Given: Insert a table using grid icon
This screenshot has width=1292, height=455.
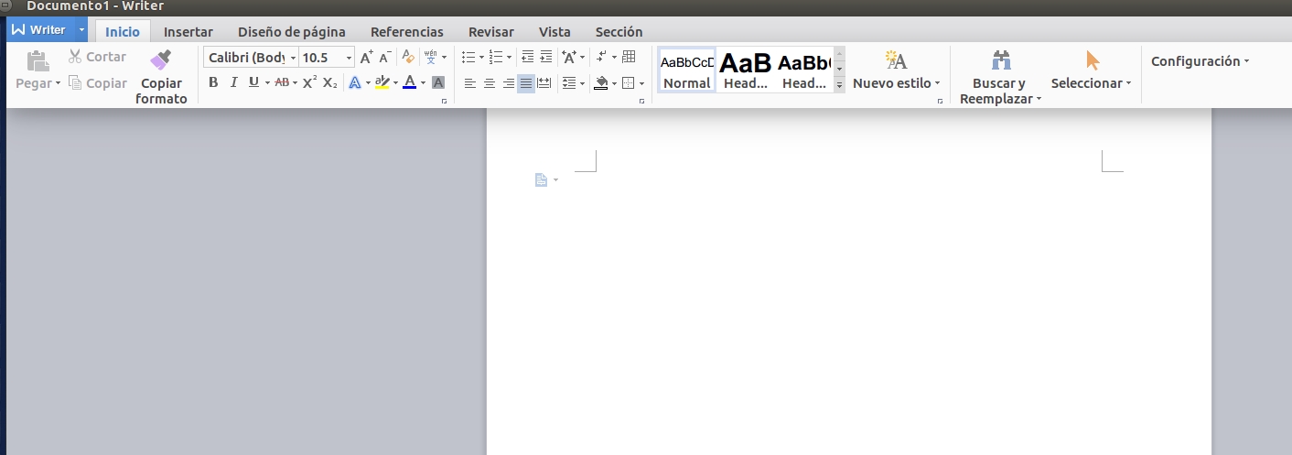Looking at the screenshot, I should [629, 58].
